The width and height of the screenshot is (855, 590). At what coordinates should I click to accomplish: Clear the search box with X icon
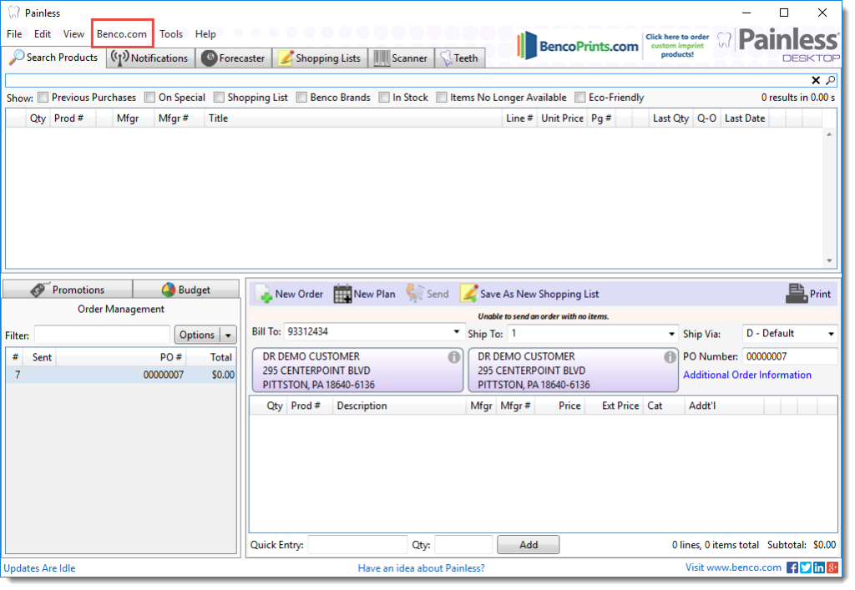(816, 81)
